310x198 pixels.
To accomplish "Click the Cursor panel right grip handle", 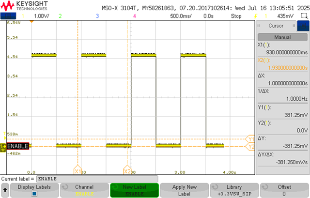I will click(x=294, y=26).
